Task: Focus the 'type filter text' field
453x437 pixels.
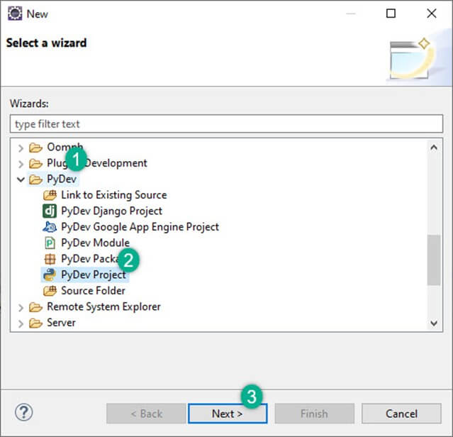Action: [226, 123]
